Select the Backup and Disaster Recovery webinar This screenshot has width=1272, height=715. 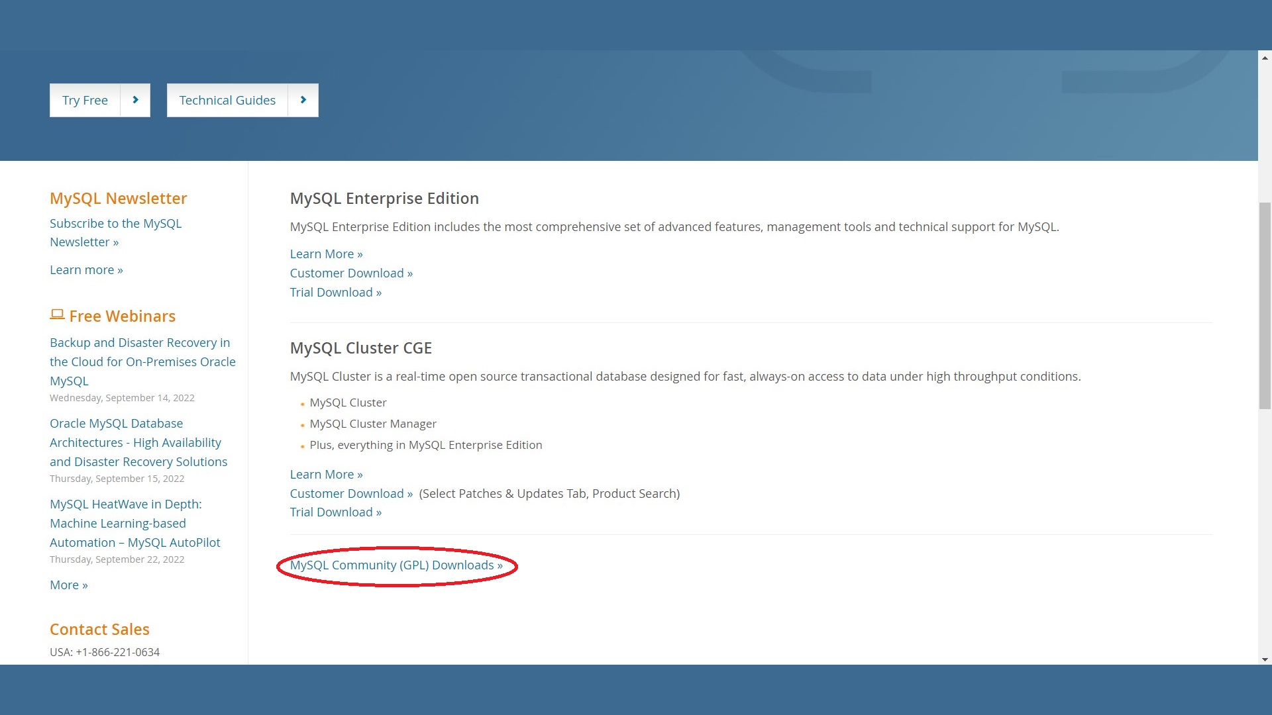tap(142, 361)
